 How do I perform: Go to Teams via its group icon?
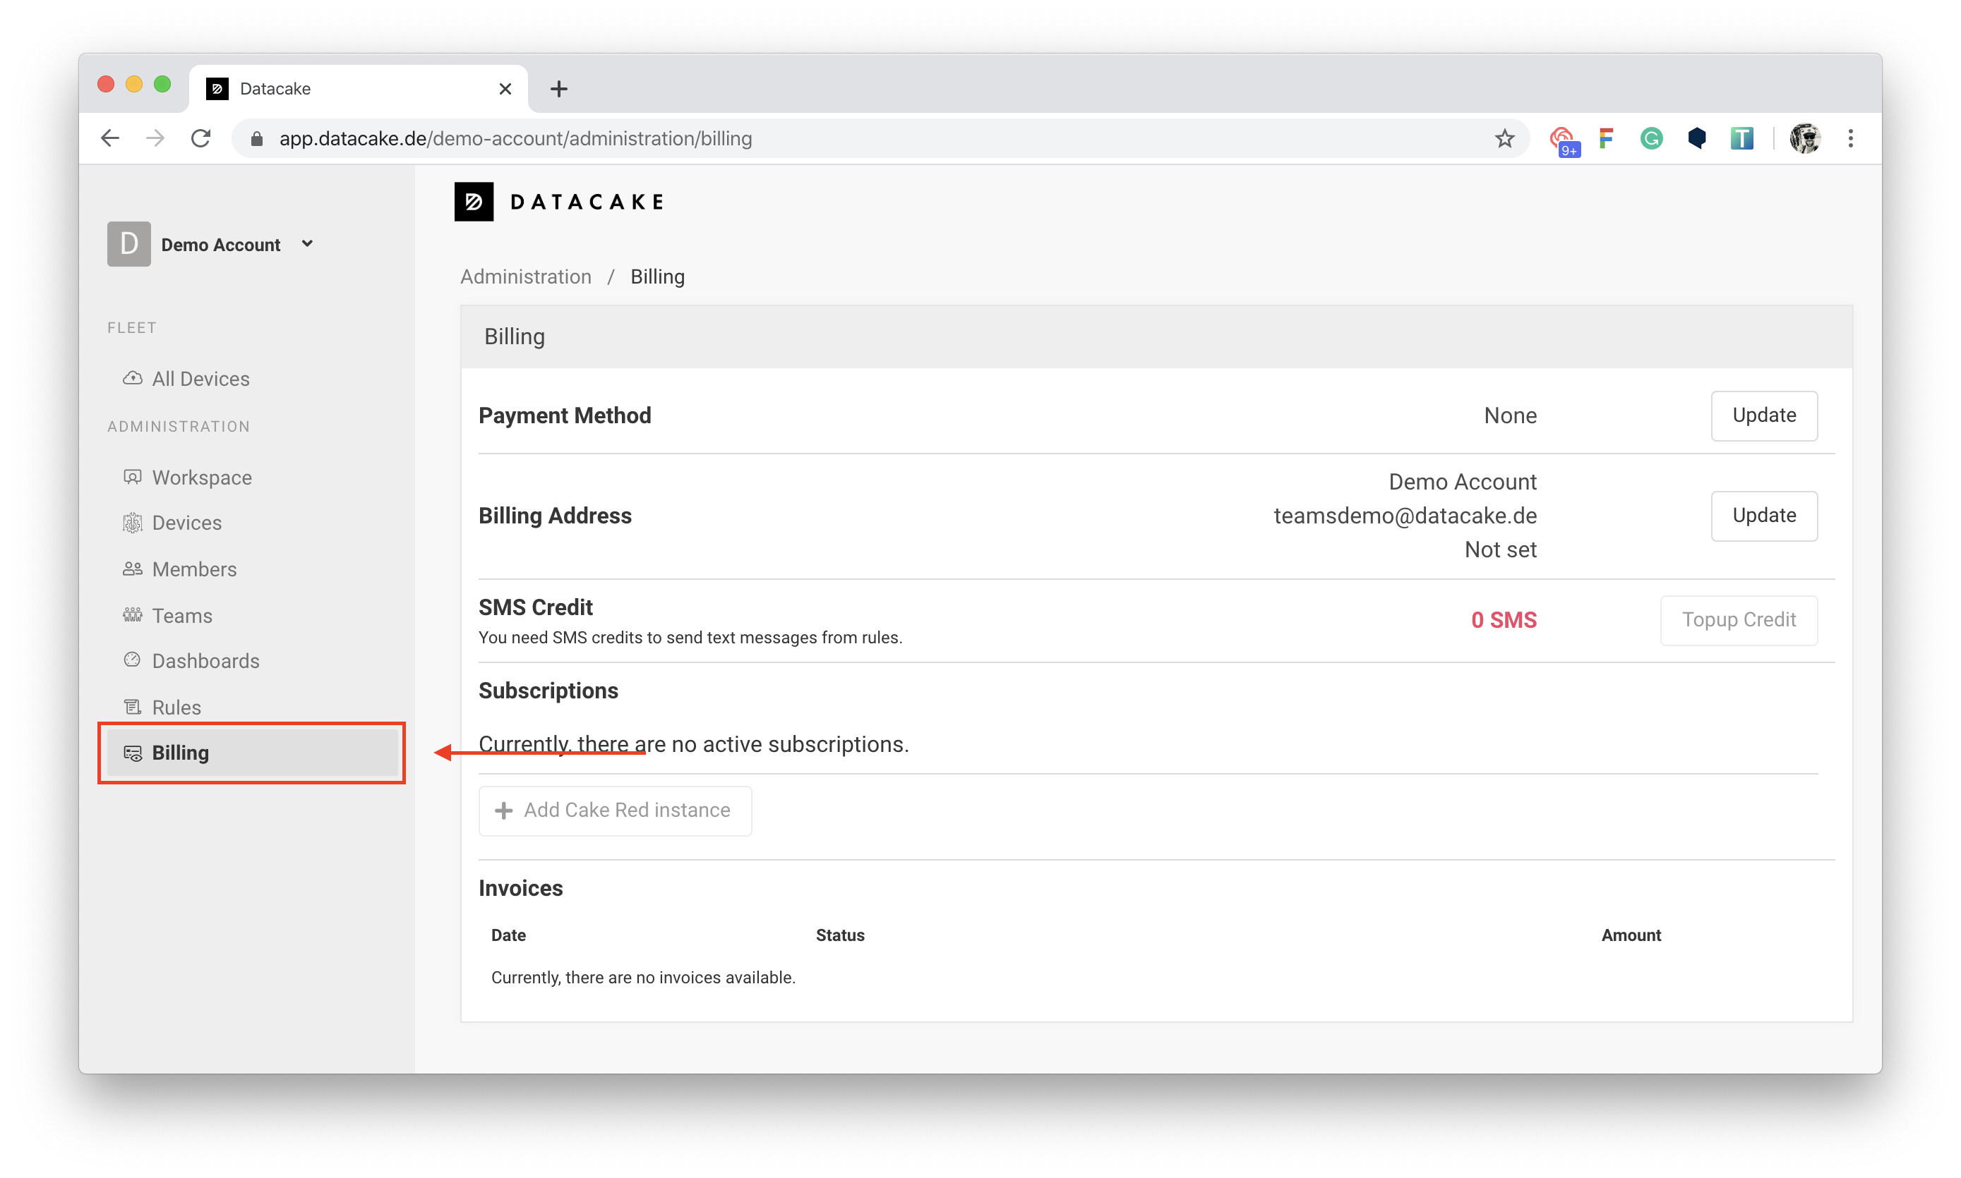pos(133,615)
